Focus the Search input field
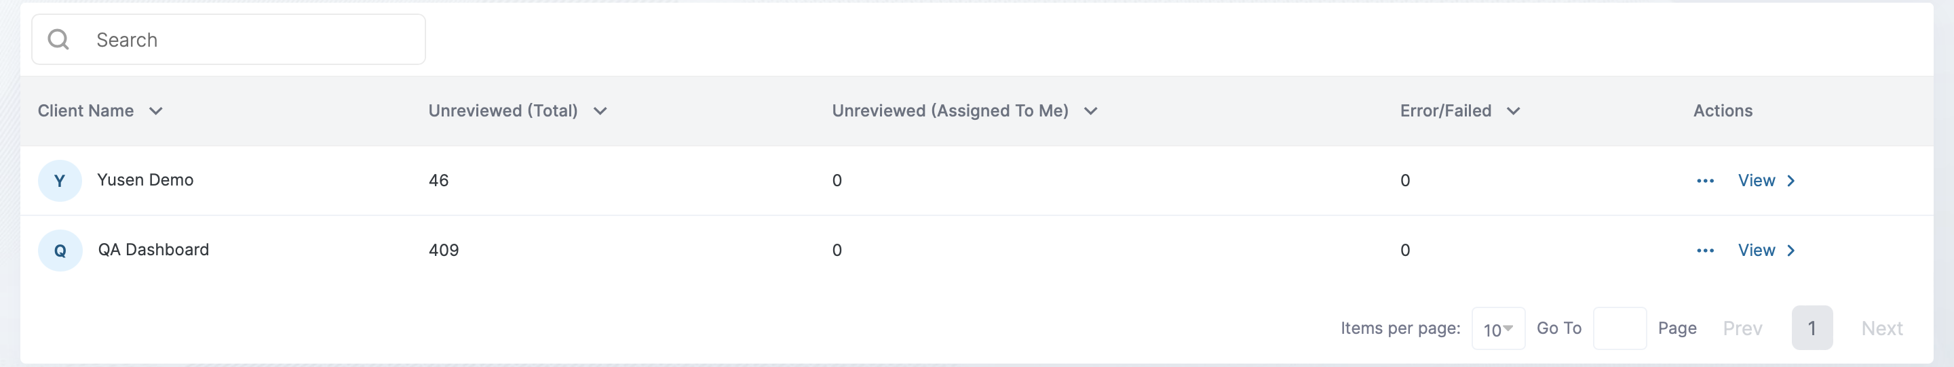The image size is (1954, 367). pos(250,39)
